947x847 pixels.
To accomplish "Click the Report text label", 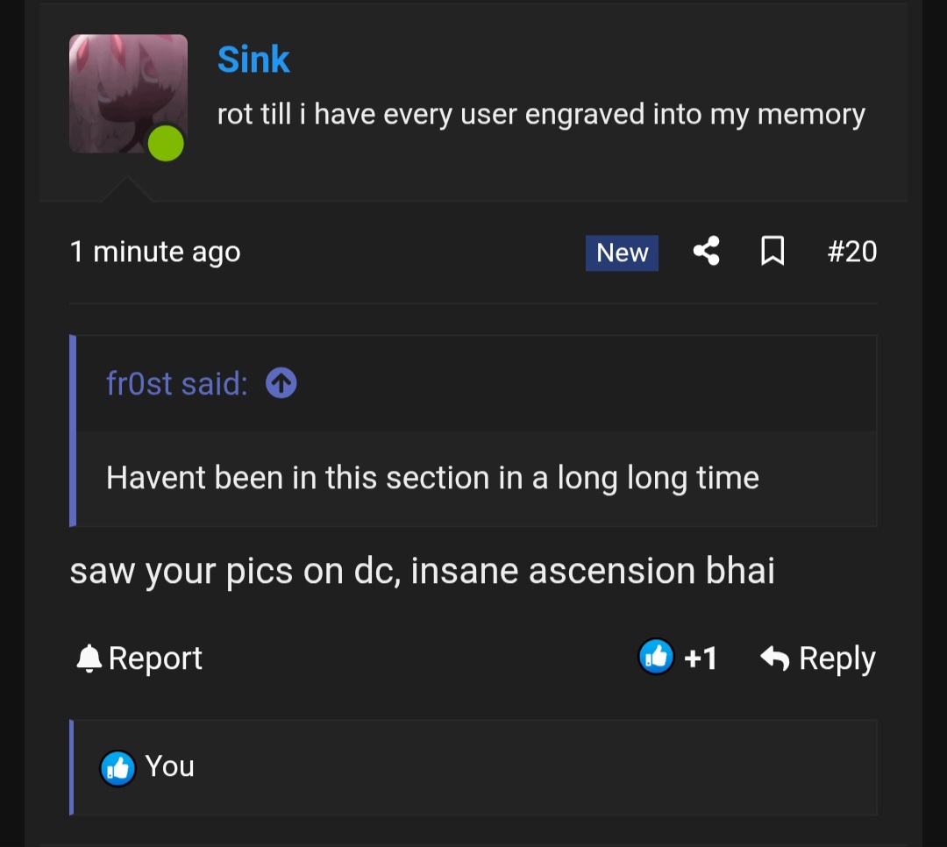I will 155,658.
